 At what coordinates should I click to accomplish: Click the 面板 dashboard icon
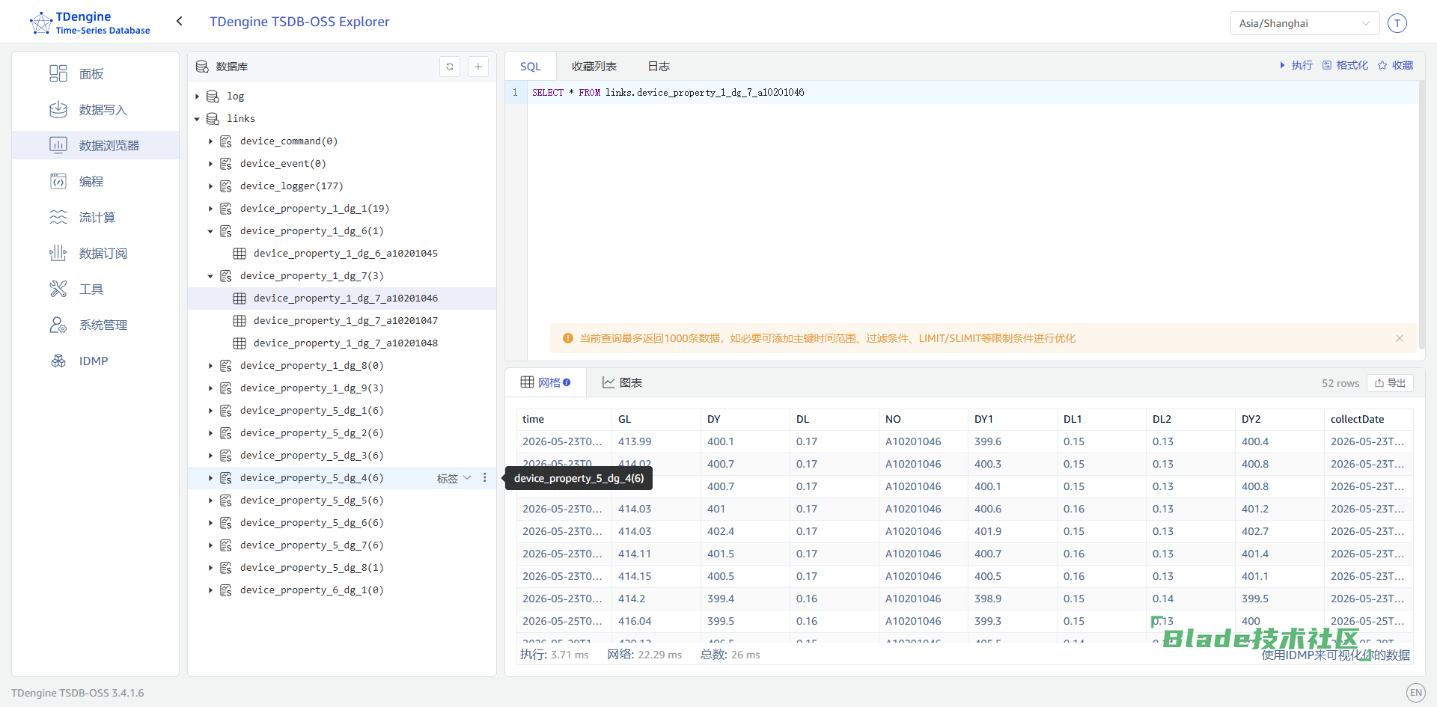coord(58,73)
